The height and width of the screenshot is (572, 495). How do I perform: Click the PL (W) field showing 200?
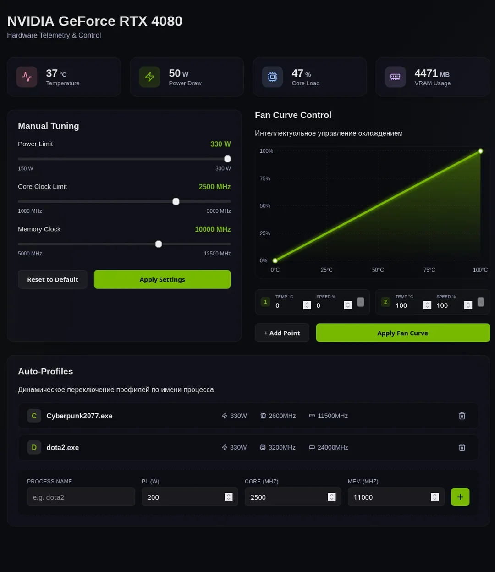(190, 497)
